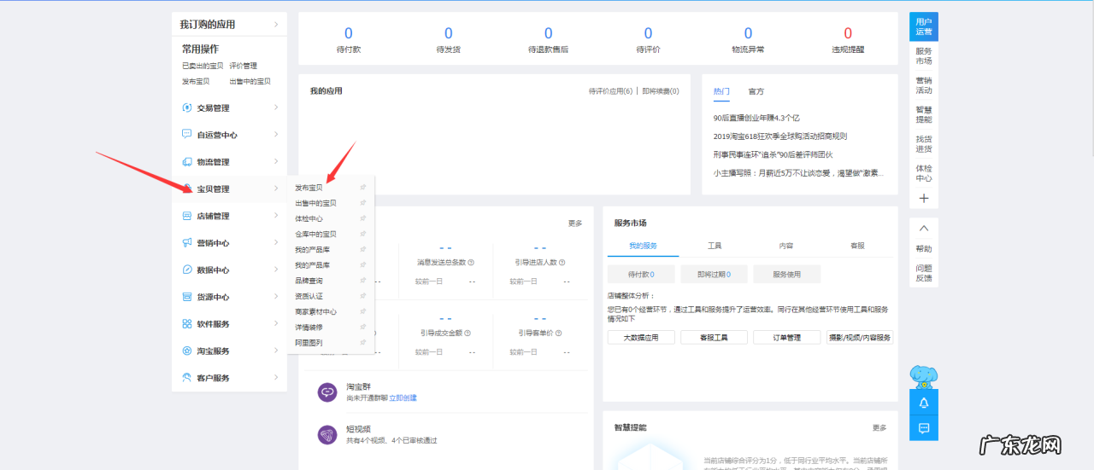This screenshot has height=470, width=1094.
Task: Pin the 品牌查询 submenu item
Action: coord(363,281)
